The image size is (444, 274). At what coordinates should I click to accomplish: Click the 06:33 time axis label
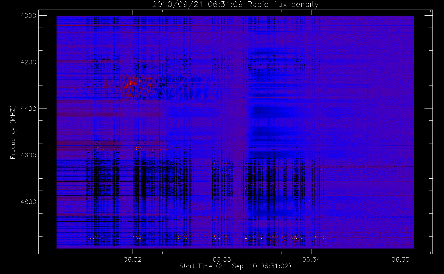pos(222,259)
